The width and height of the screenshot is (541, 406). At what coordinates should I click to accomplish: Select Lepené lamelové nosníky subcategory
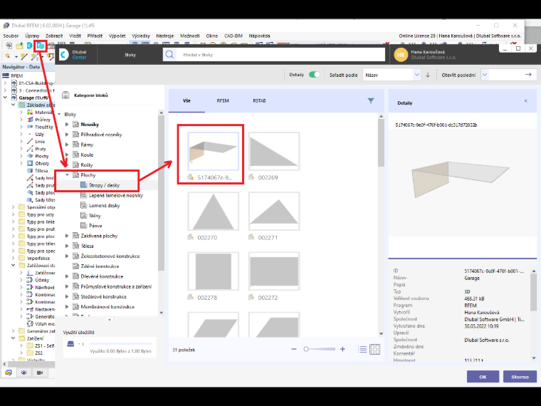(116, 195)
